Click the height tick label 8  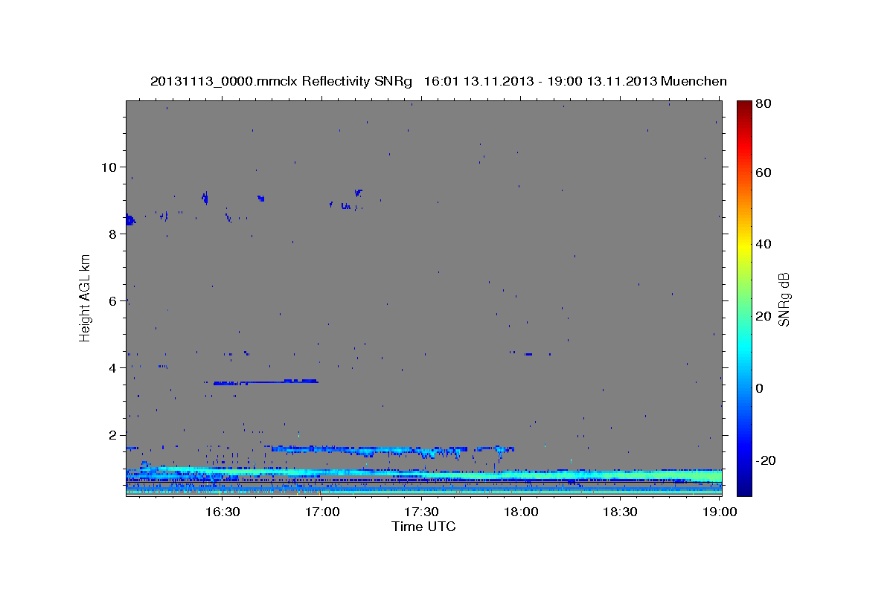coord(112,234)
